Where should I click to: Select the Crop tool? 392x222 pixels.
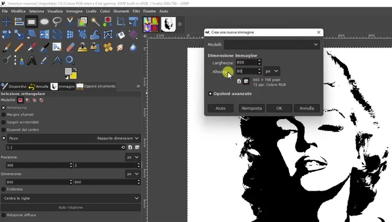pos(121,22)
